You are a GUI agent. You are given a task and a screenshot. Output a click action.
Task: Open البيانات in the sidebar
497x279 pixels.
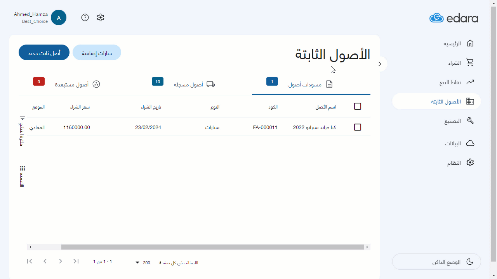point(436,143)
